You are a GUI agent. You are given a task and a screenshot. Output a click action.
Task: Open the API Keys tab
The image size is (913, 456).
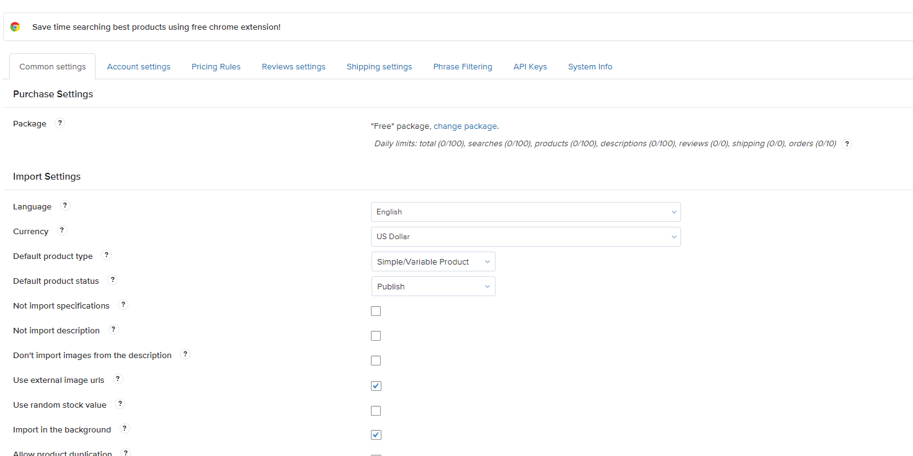coord(530,67)
